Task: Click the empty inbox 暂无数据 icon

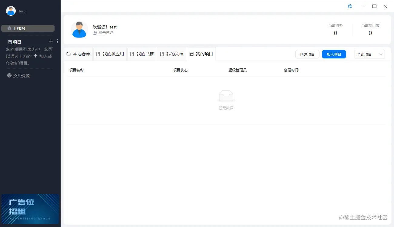Action: coord(226,96)
